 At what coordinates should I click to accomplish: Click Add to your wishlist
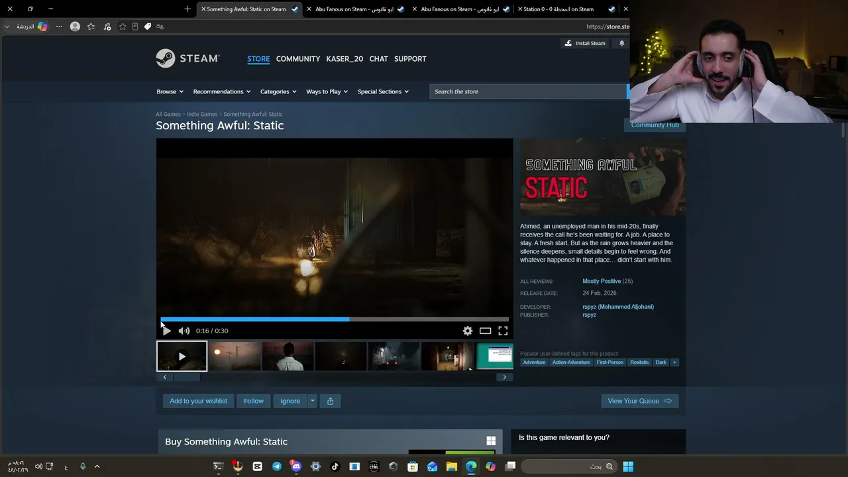tap(198, 401)
